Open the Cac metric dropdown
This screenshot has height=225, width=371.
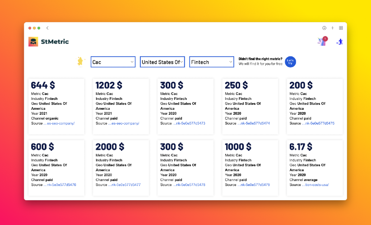[113, 62]
